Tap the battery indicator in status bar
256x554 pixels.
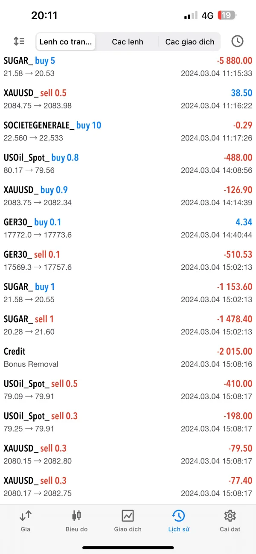click(x=227, y=16)
